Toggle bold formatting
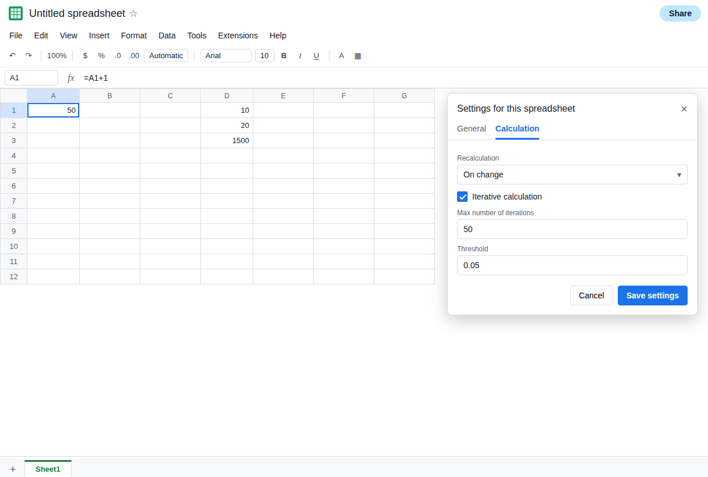This screenshot has height=477, width=708. tap(284, 56)
